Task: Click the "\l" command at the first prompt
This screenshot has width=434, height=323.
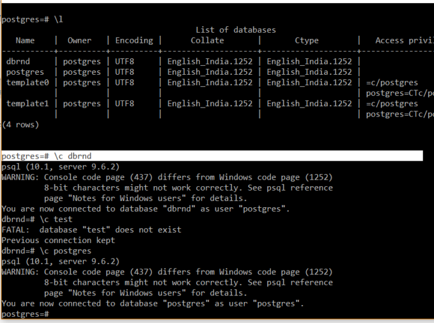Action: point(58,19)
